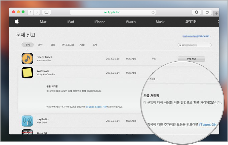
Task: Click the 2015.01.15 date for Finely Tuned
Action: (x=113, y=59)
